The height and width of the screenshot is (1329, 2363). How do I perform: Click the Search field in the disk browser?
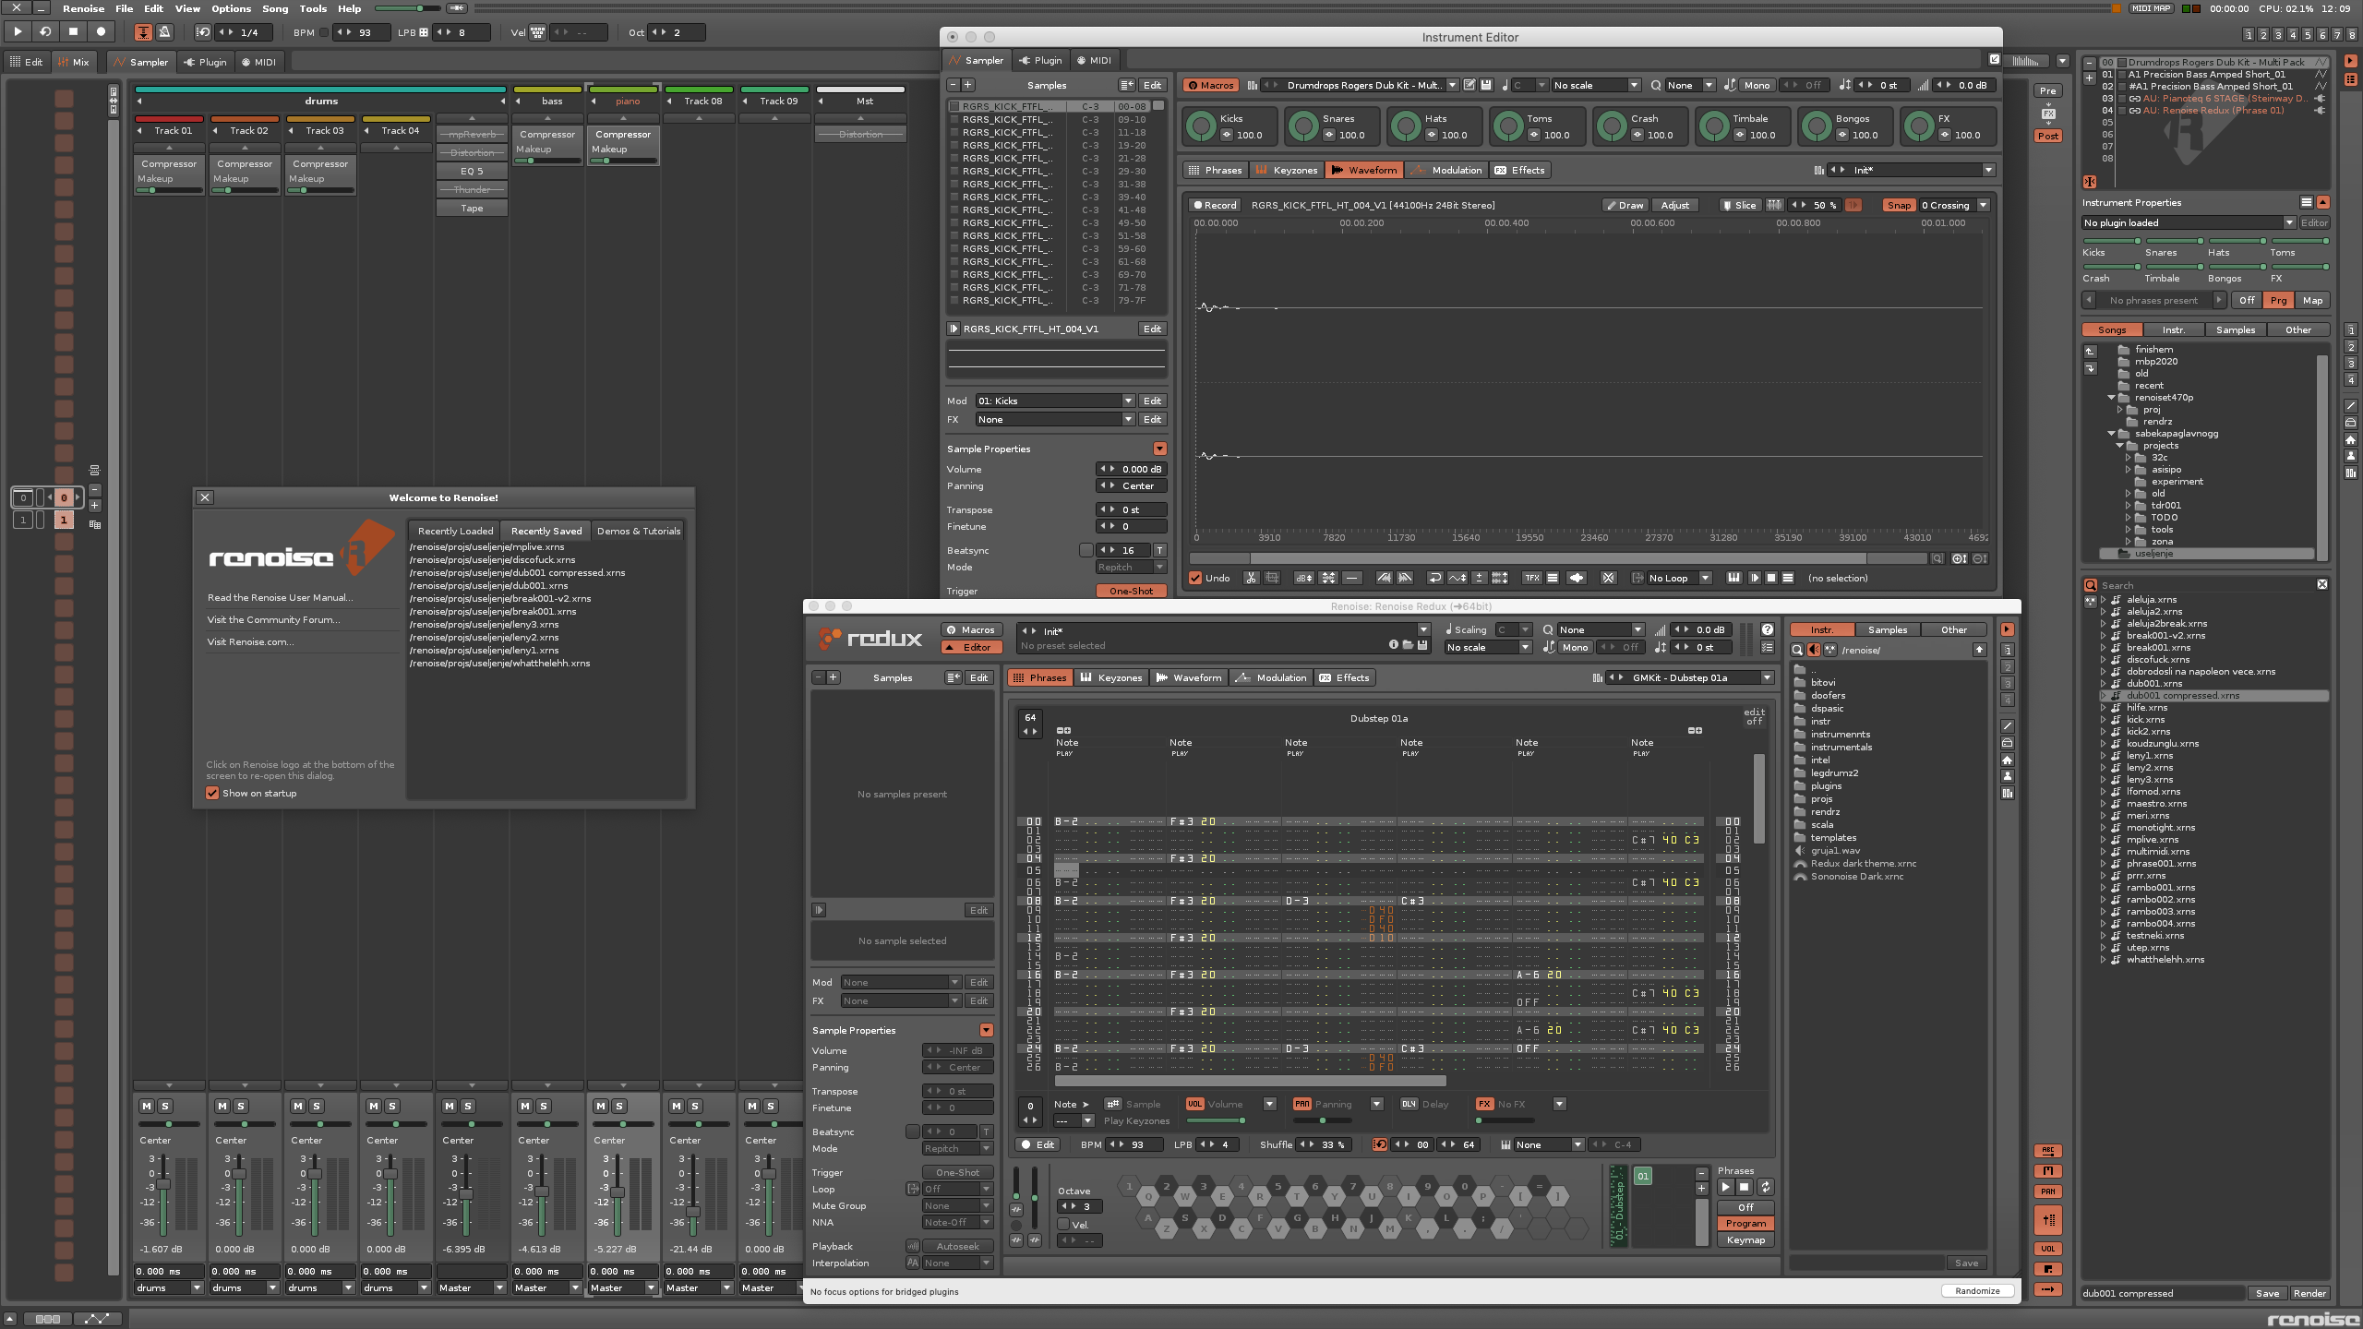2206,585
